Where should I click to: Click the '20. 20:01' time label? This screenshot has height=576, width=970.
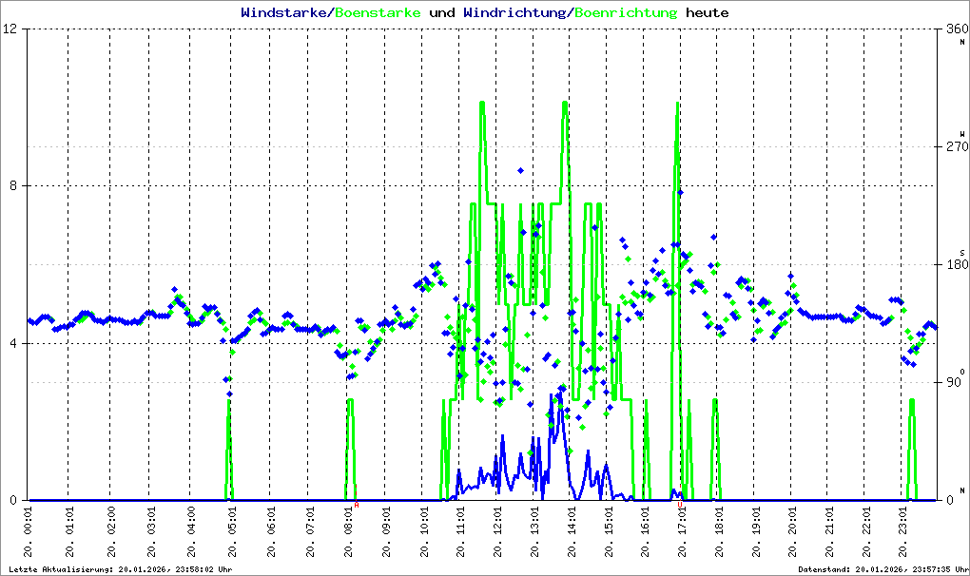click(792, 532)
